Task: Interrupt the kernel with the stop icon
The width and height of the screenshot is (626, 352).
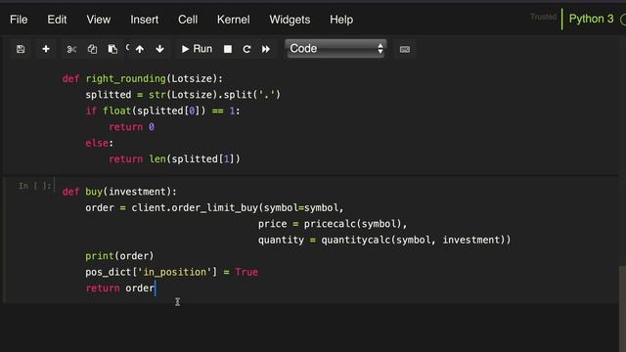Action: 228,49
